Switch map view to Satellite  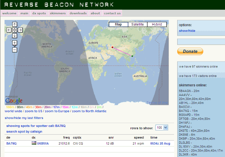click(137, 24)
